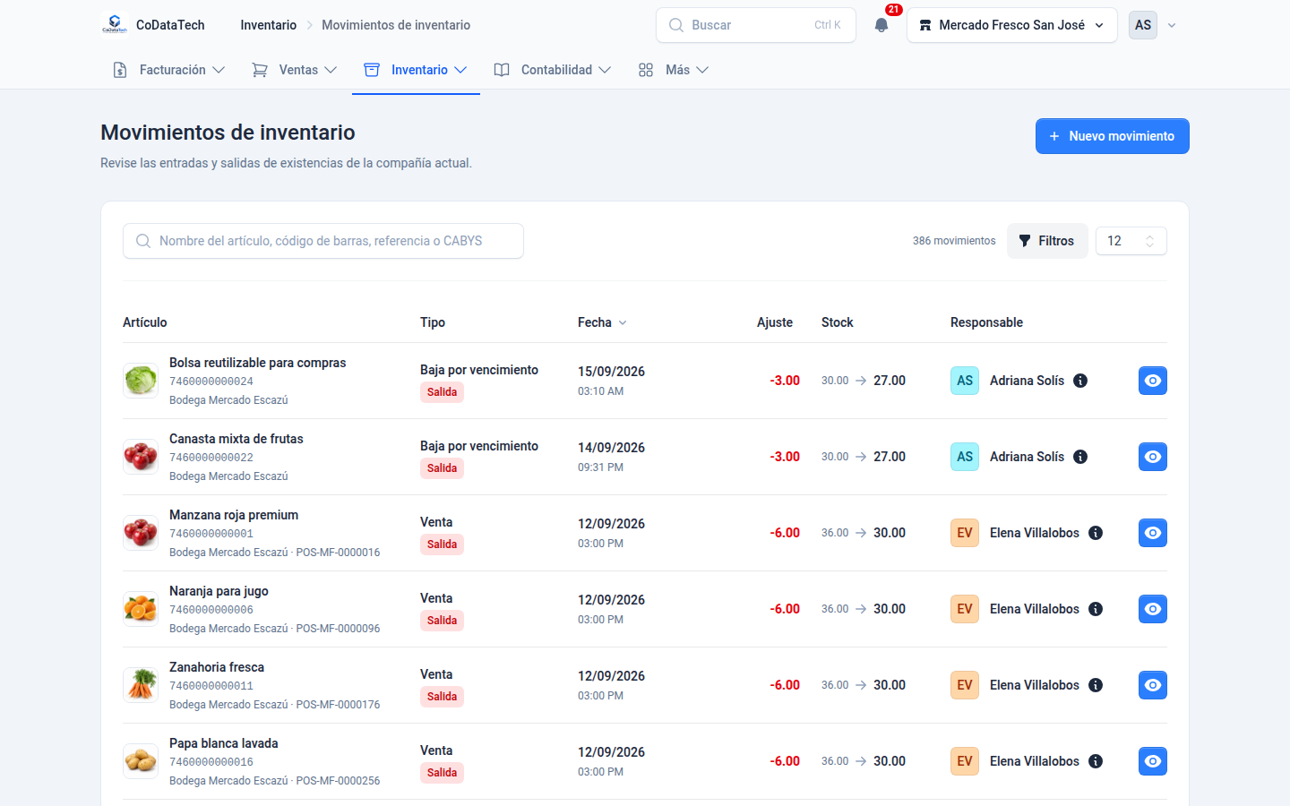The height and width of the screenshot is (806, 1290).
Task: Click barcode 7460000000001
Action: pyautogui.click(x=211, y=534)
